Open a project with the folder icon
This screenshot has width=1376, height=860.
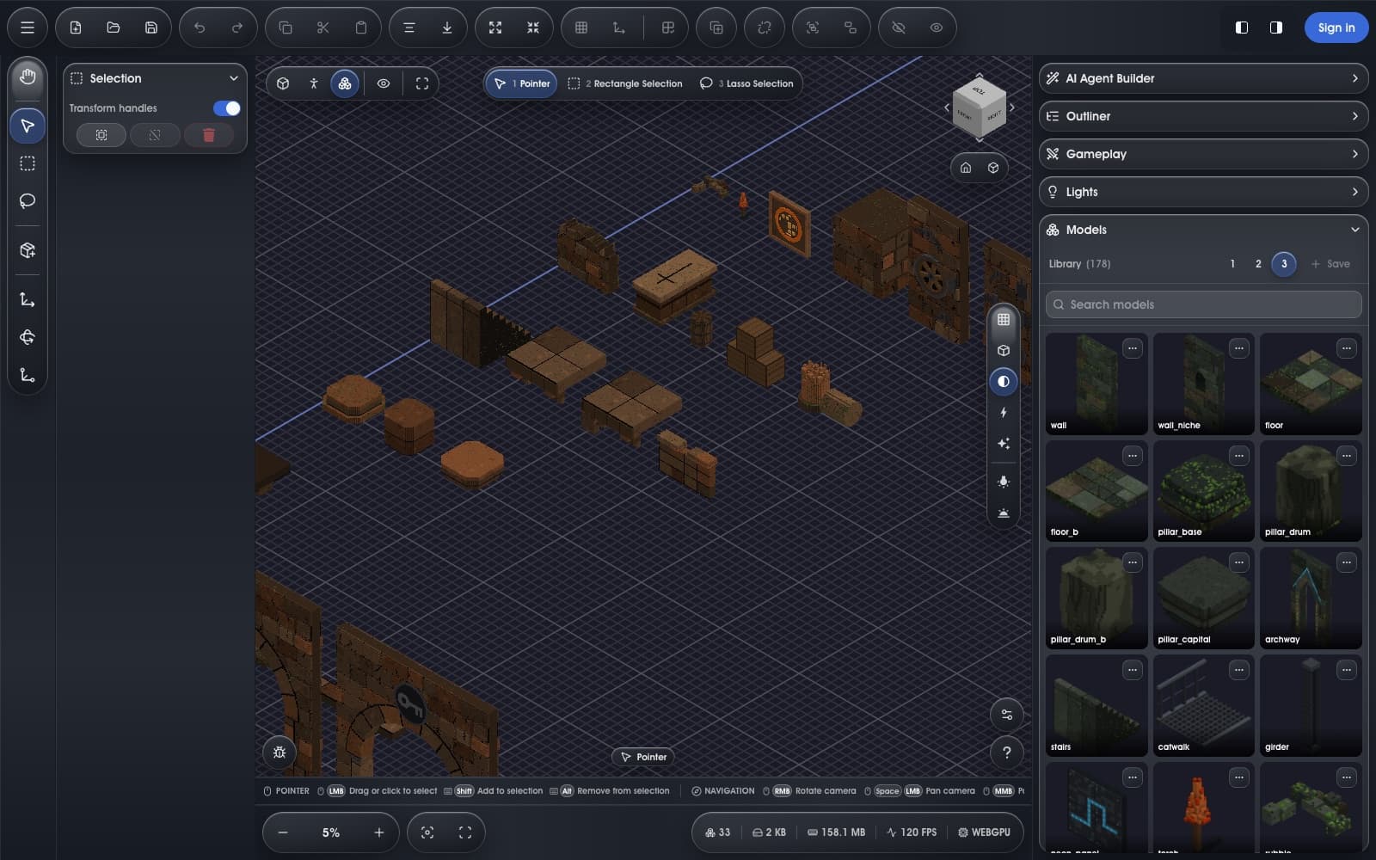click(x=114, y=28)
